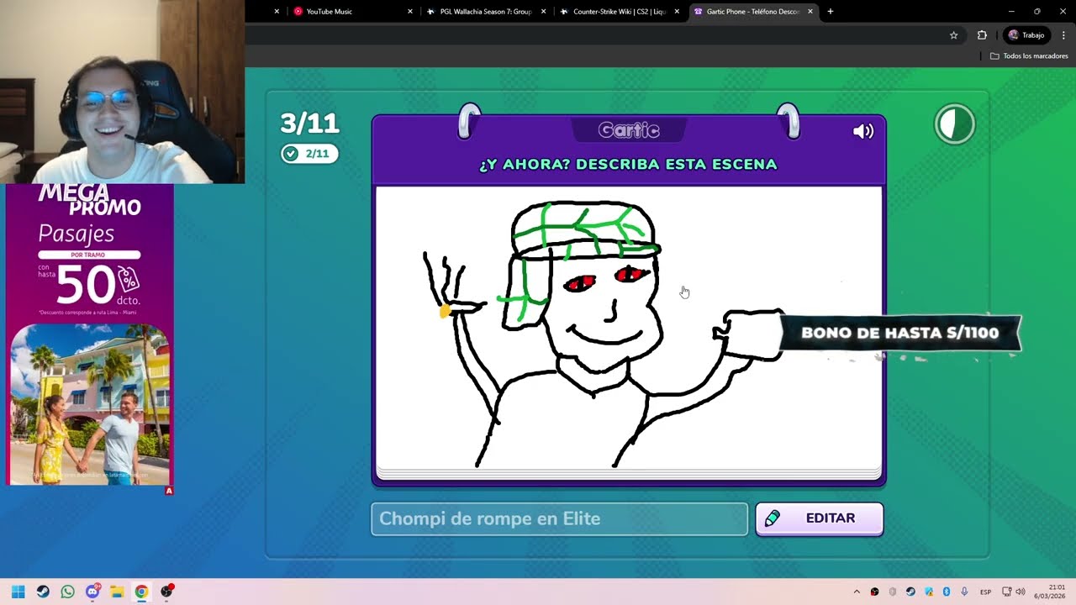The height and width of the screenshot is (605, 1076).
Task: Minimize the Chrome window
Action: pyautogui.click(x=1011, y=12)
